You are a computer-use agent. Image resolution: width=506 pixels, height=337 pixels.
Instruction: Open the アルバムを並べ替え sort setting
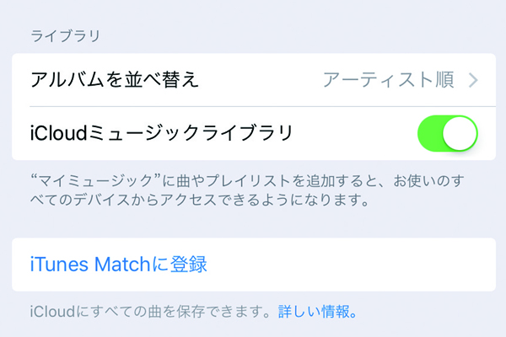115,81
